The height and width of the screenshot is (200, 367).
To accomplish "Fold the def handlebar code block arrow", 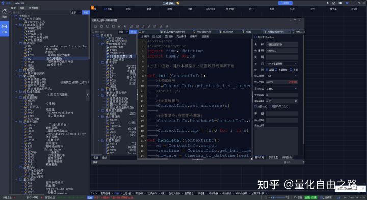I will [146, 140].
